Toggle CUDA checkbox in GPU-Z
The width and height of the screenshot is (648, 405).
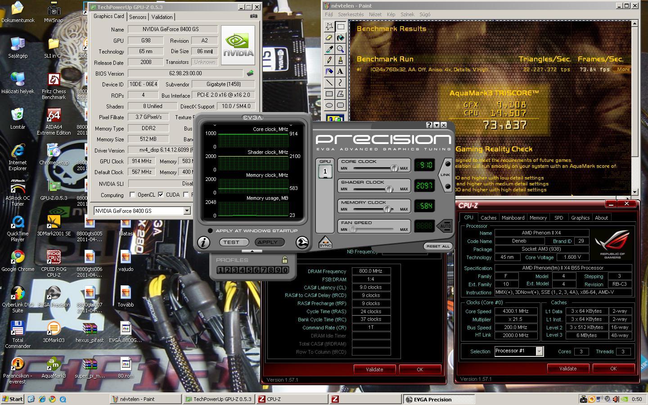point(161,195)
